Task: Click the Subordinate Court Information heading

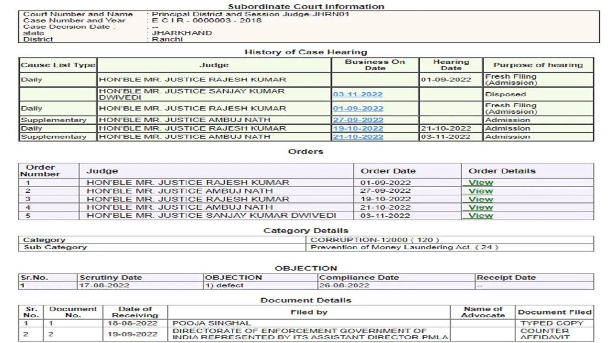Action: pyautogui.click(x=306, y=7)
